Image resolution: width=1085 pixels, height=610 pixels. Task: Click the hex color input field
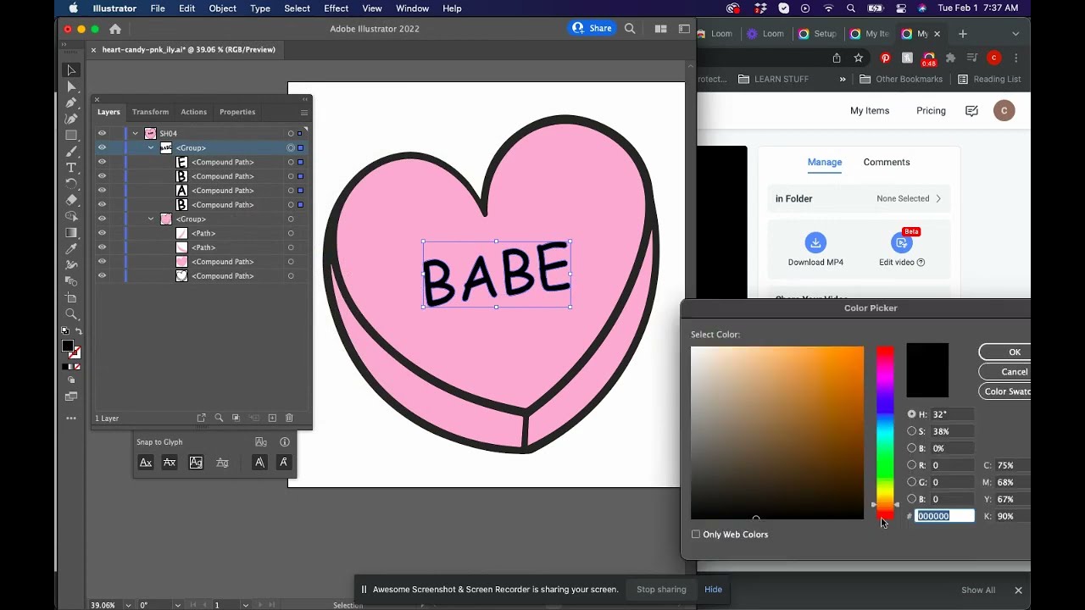pos(944,516)
